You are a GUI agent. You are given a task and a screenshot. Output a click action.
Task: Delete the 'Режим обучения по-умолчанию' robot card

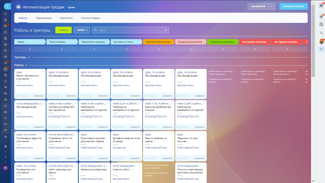pos(43,72)
